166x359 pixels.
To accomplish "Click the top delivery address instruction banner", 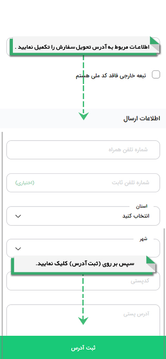I will coord(85,46).
